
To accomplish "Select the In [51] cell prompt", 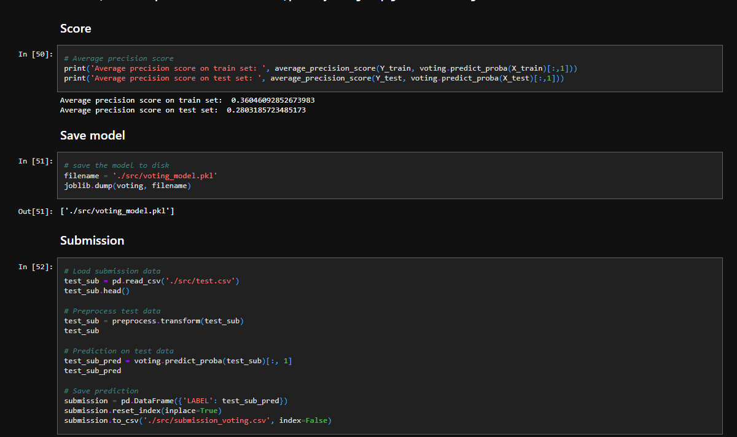I will coord(35,161).
